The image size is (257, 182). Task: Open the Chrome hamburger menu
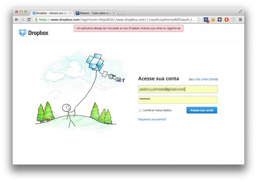point(240,20)
